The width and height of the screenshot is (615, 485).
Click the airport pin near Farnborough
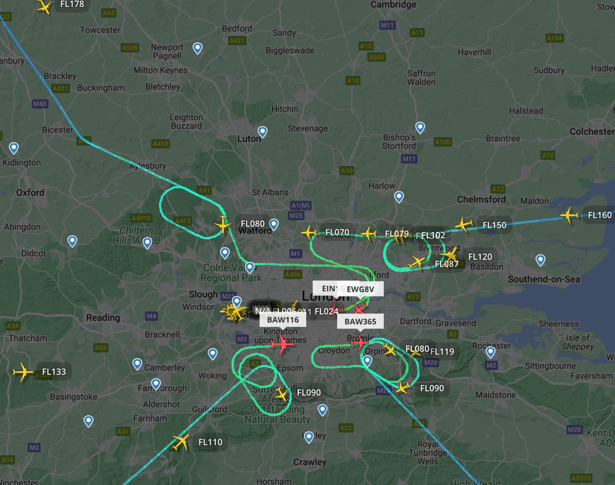[156, 384]
